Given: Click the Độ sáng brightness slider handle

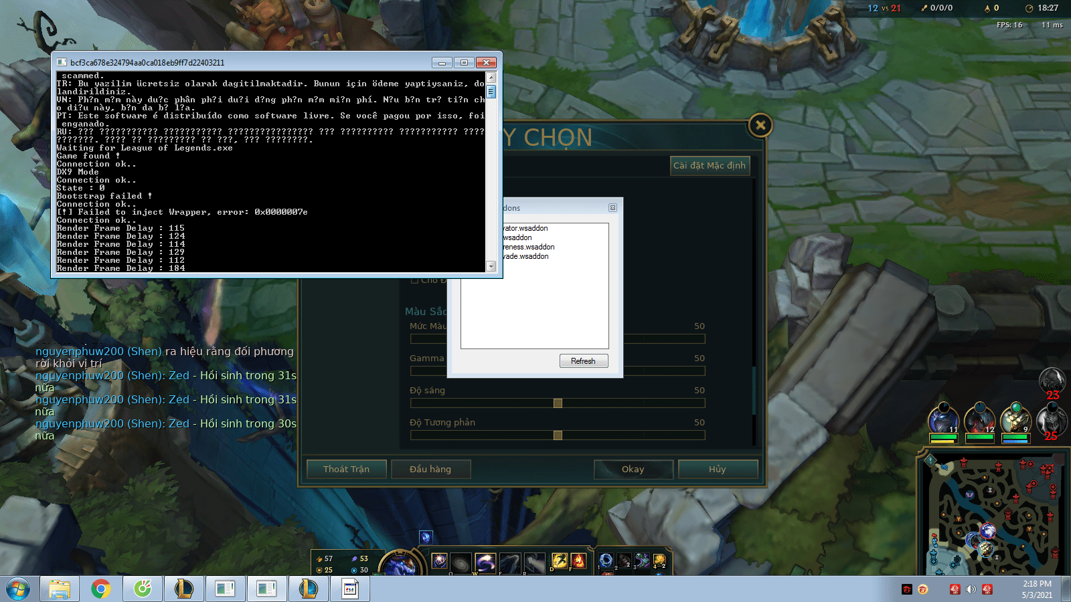Looking at the screenshot, I should (x=558, y=403).
